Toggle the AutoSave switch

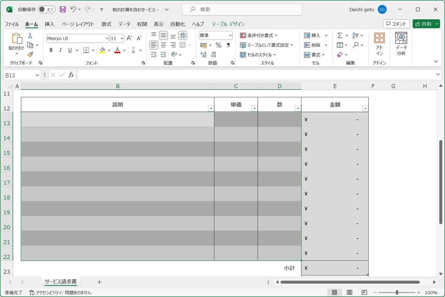click(x=46, y=10)
